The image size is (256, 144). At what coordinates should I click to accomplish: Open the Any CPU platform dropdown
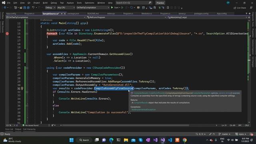66,8
